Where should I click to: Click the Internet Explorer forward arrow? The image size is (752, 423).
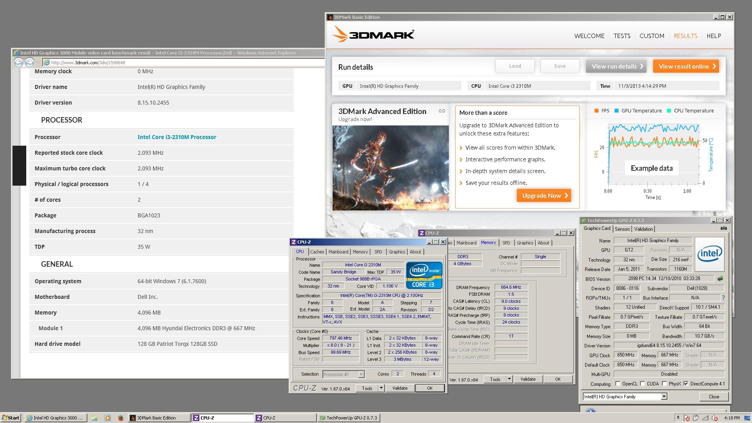[29, 62]
